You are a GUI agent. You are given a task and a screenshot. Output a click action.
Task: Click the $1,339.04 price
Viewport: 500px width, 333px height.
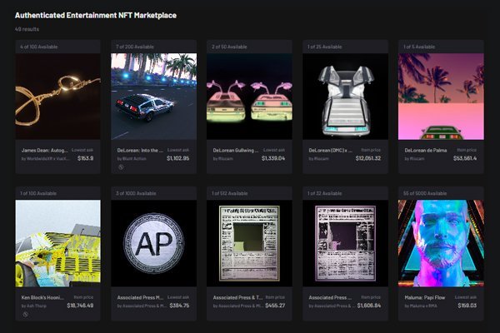273,158
